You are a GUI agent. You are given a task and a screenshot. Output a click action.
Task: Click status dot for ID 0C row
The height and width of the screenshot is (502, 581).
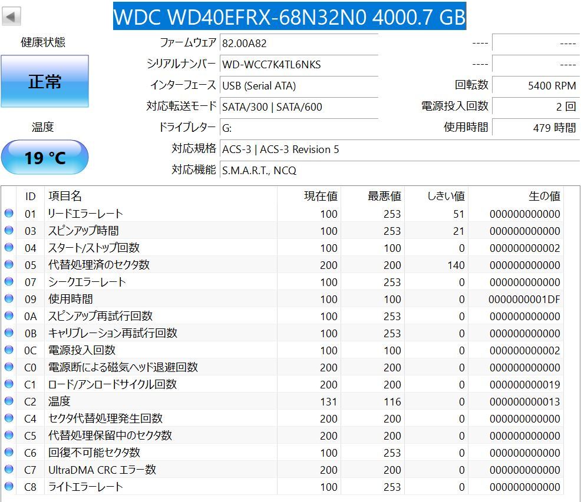tap(9, 350)
